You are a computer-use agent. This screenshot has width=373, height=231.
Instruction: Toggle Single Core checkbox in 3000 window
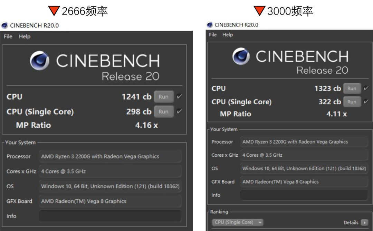[x=366, y=102]
